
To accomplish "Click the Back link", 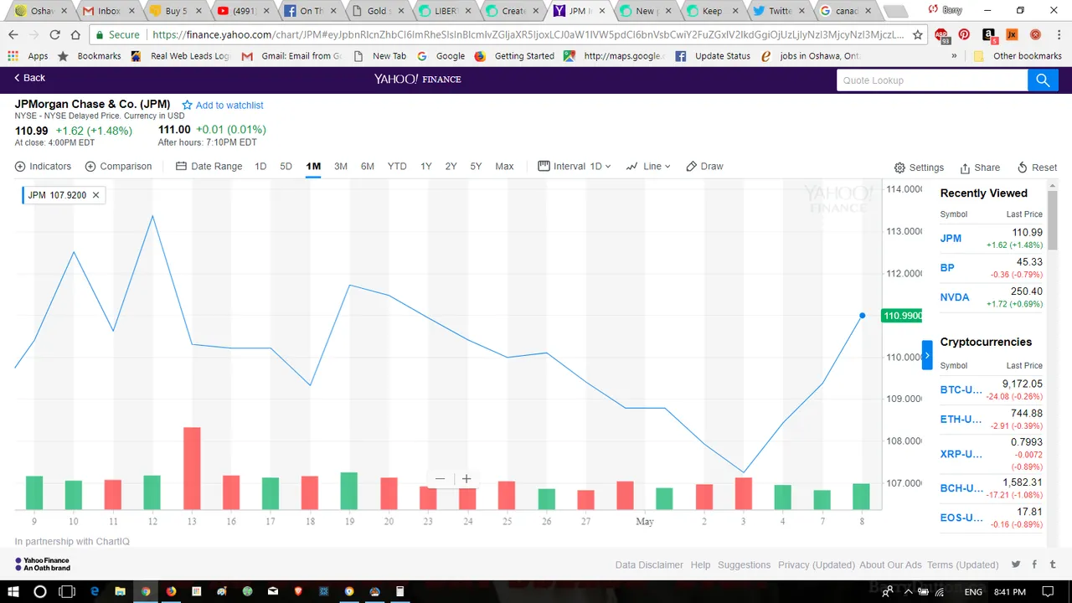I will [29, 77].
